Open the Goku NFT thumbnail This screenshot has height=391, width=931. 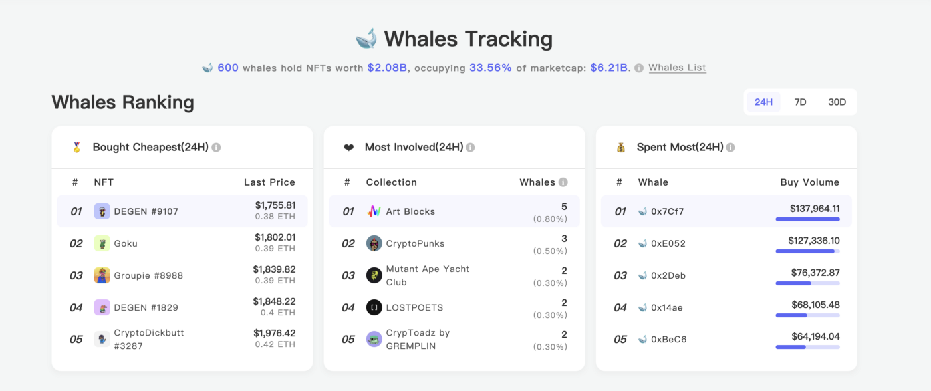[x=102, y=243]
